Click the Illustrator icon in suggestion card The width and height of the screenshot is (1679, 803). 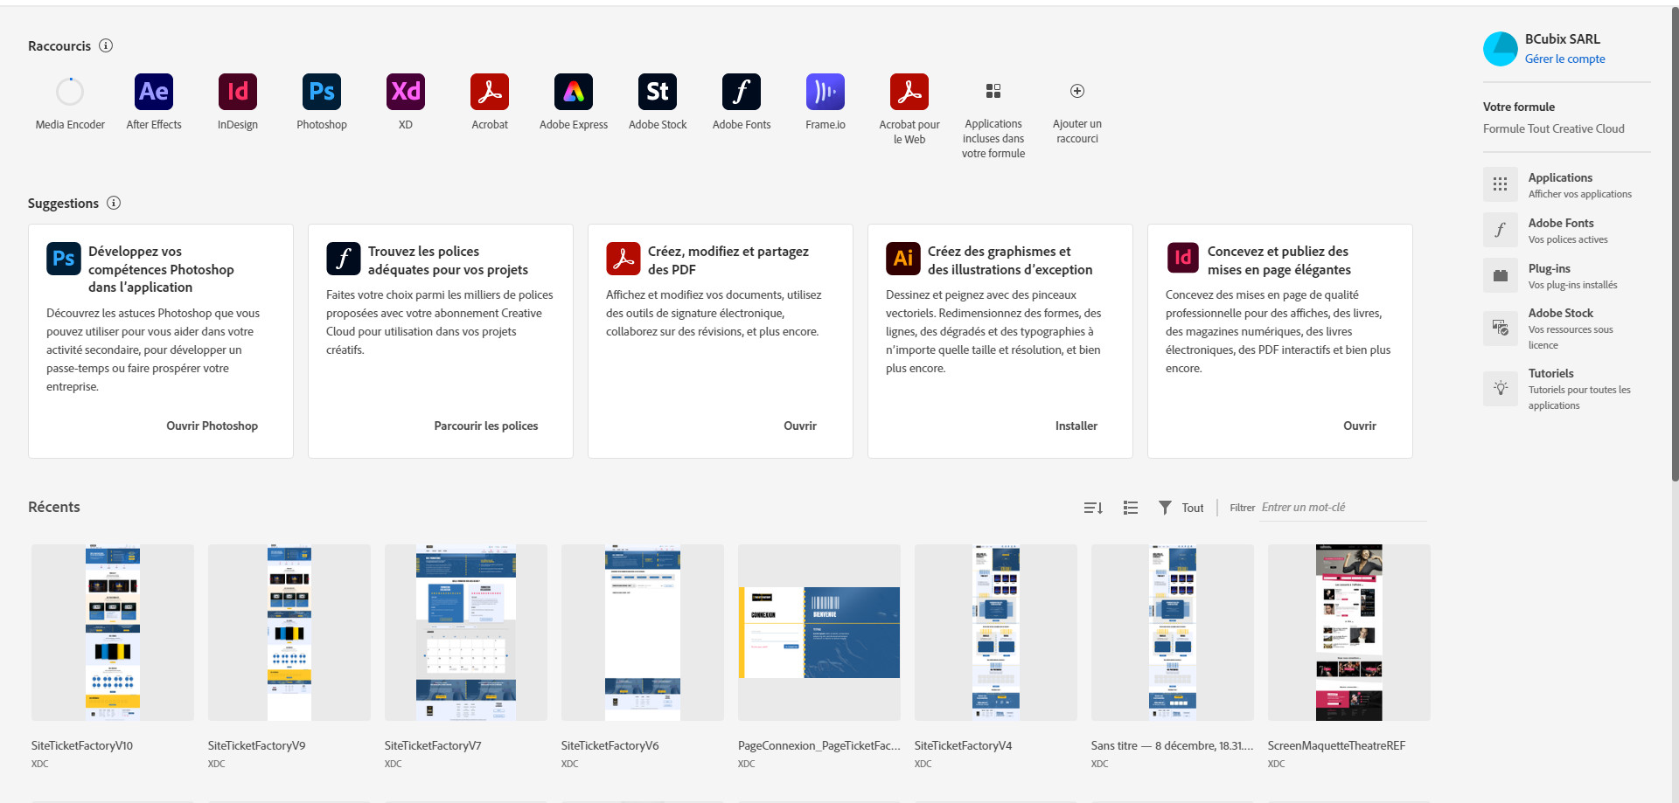click(903, 259)
